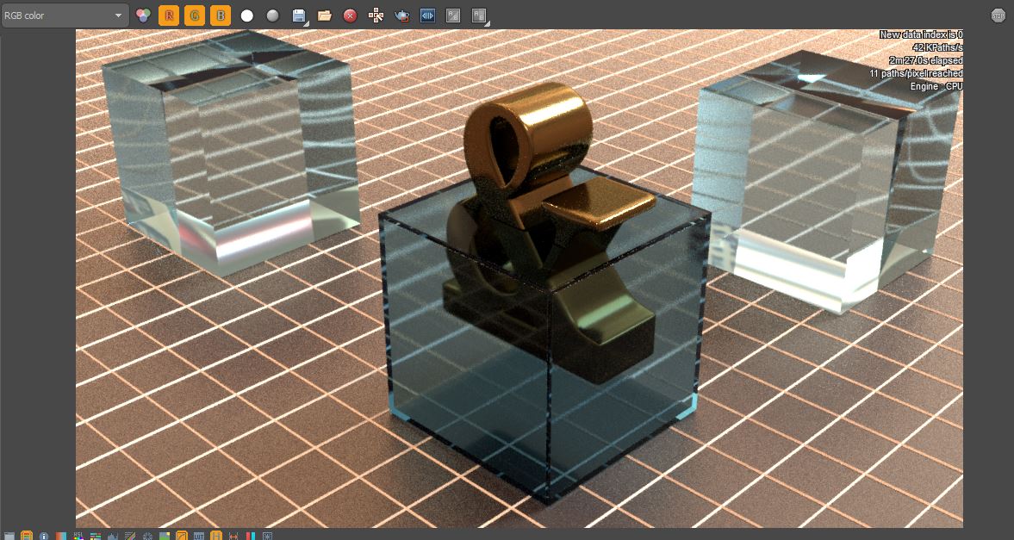Click the snowflake icon at the end of the bottom bar
Image resolution: width=1014 pixels, height=540 pixels.
268,536
